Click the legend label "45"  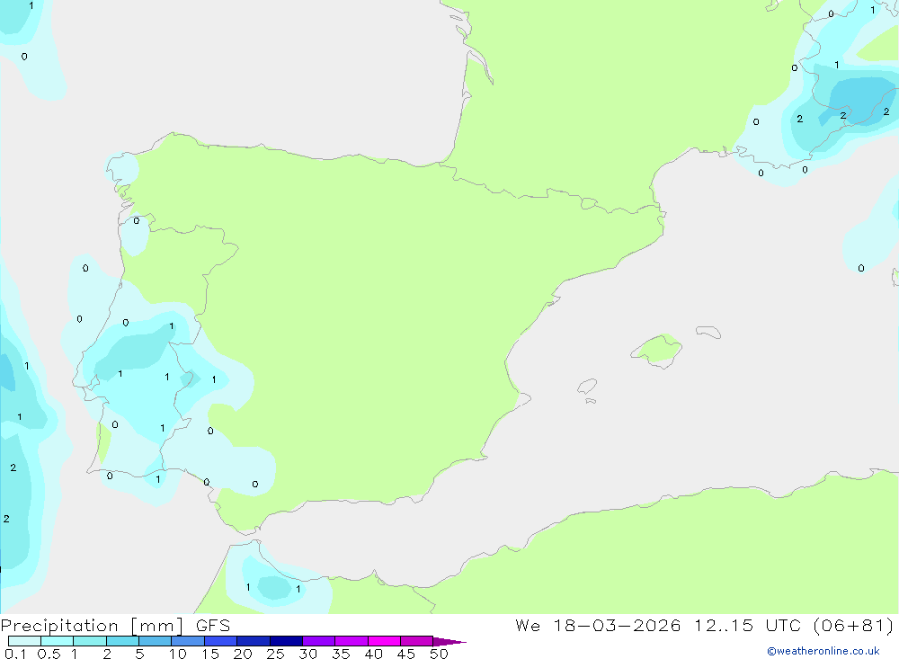[x=406, y=654]
